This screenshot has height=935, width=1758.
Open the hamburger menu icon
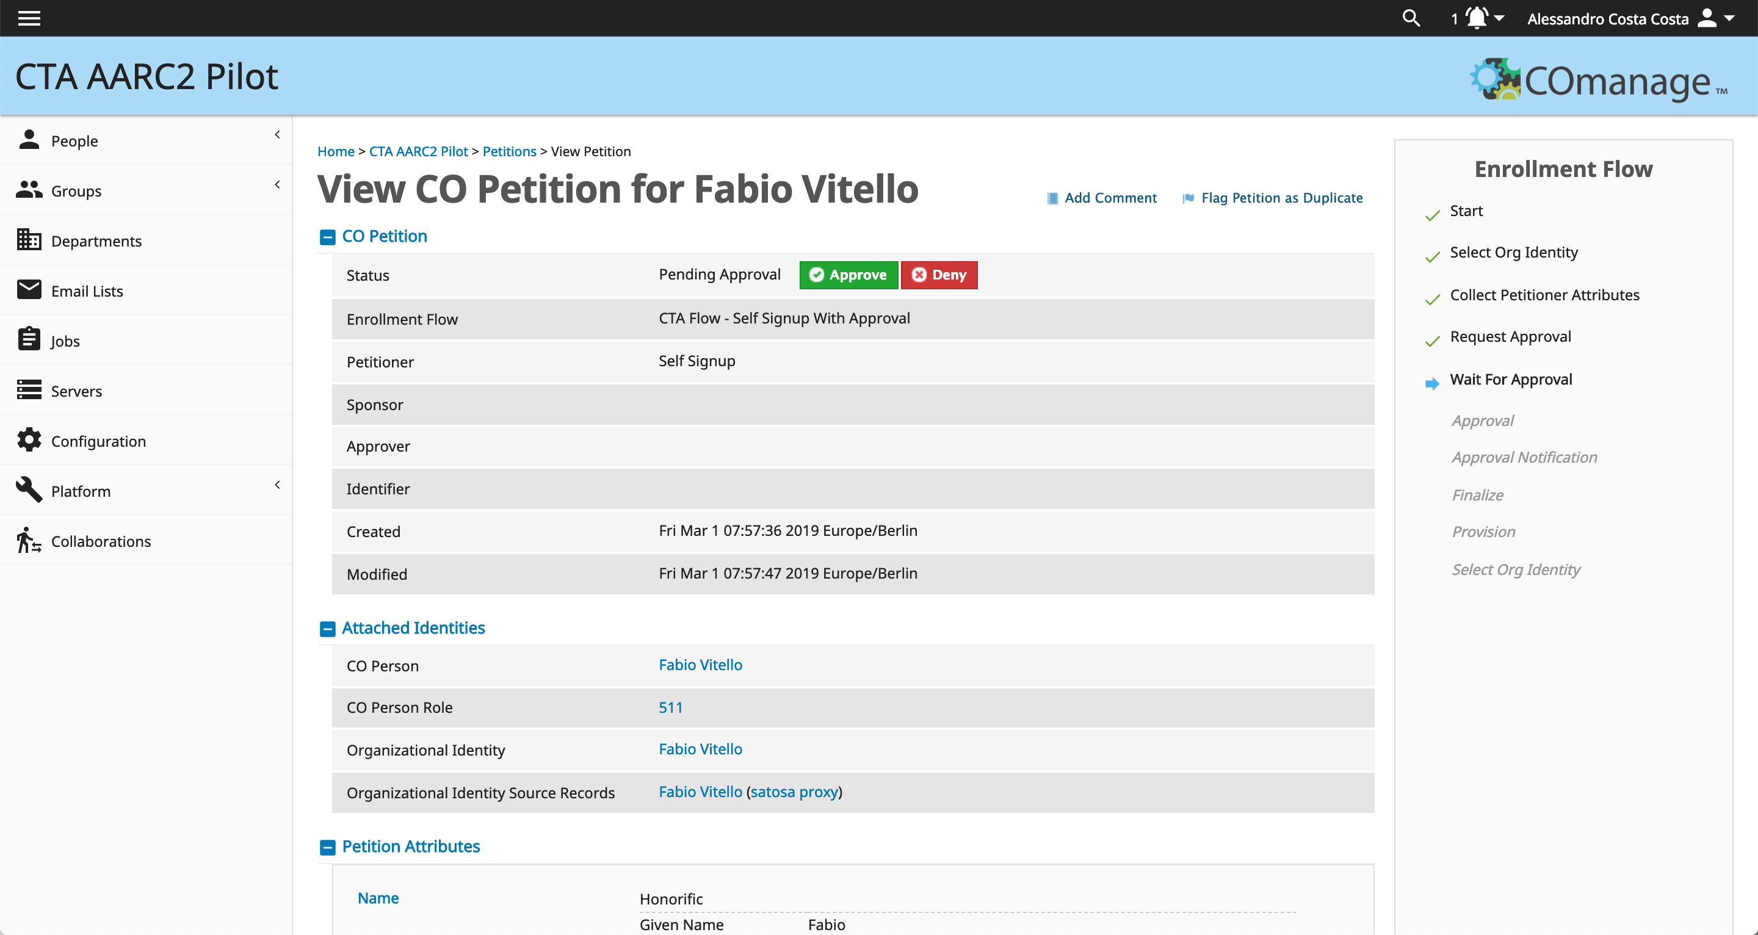click(29, 18)
